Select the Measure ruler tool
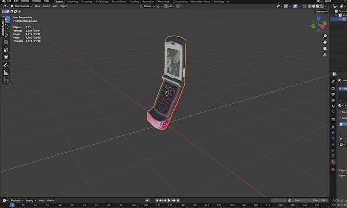This screenshot has width=347, height=208. tap(6, 73)
